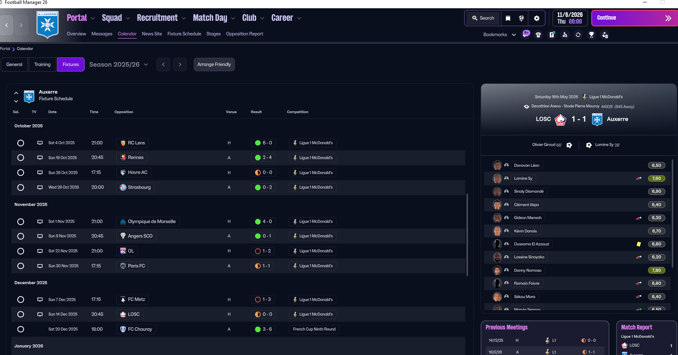Open the world globe icon

521,18
